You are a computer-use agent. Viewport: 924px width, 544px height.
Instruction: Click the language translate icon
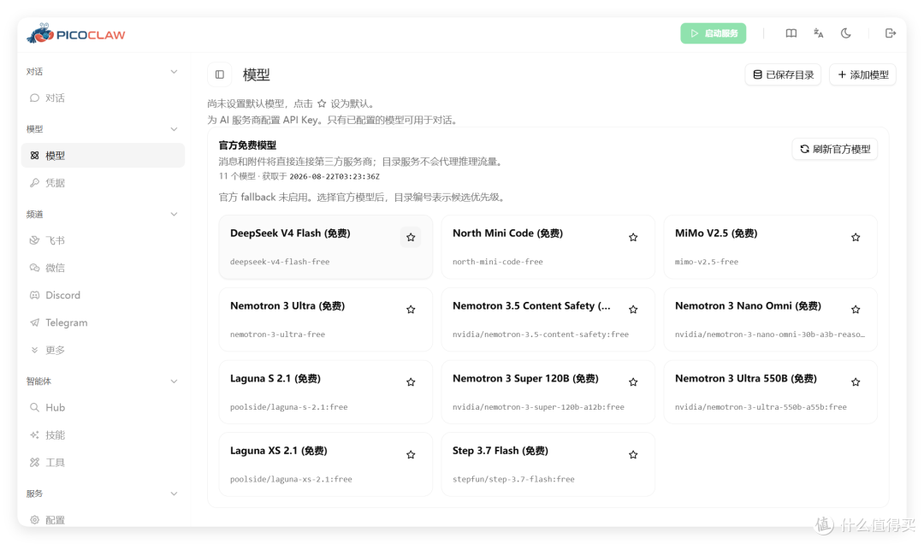(x=819, y=33)
